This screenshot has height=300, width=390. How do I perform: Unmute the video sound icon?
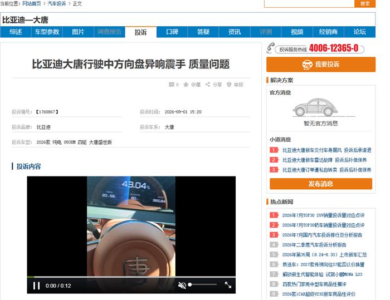[x=182, y=286]
